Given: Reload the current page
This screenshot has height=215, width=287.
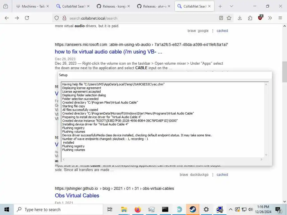Looking at the screenshot, I should (x=27, y=18).
